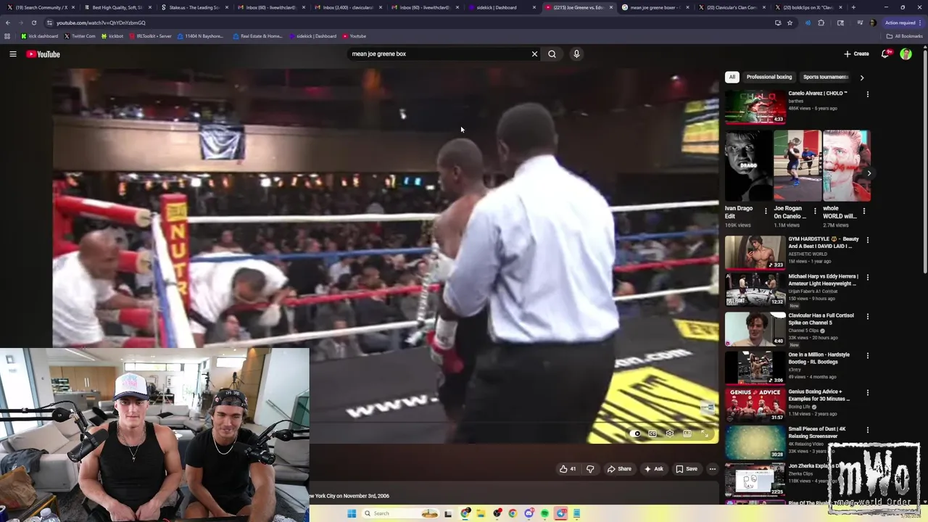Enter full screen on the video

704,434
